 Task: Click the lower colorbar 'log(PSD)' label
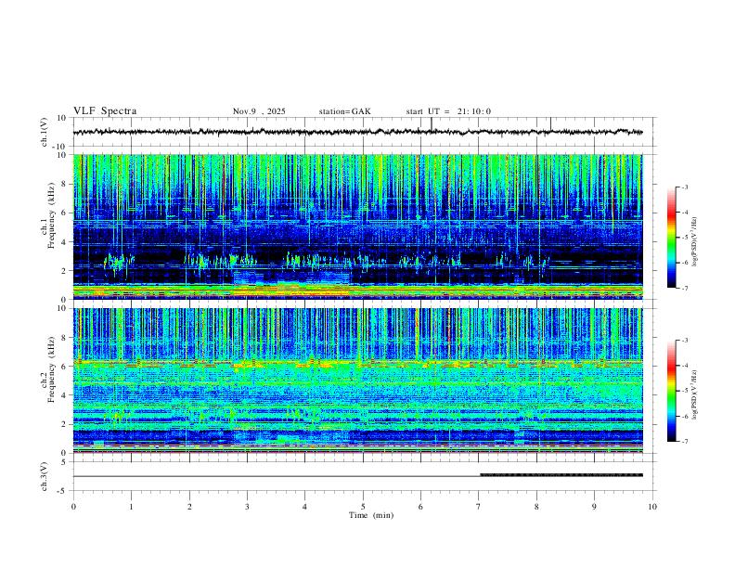[695, 394]
